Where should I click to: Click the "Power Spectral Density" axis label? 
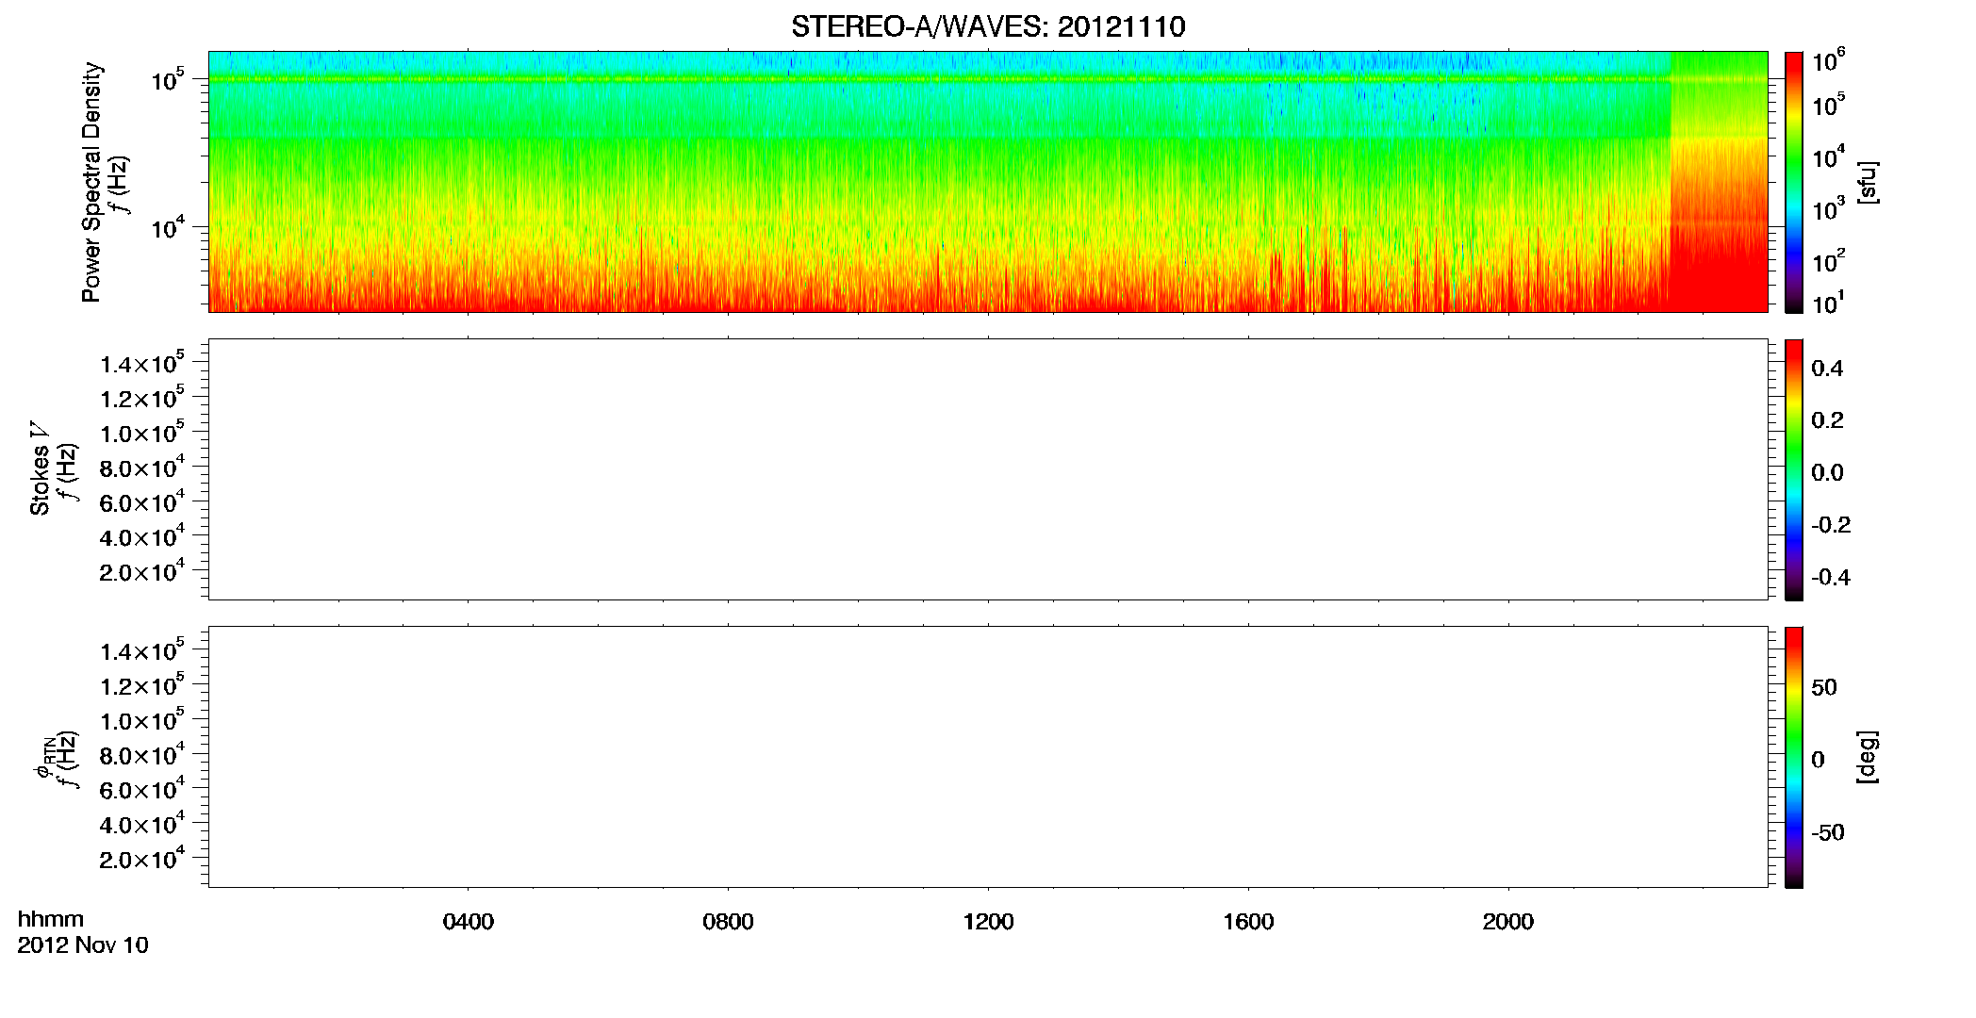pyautogui.click(x=91, y=182)
